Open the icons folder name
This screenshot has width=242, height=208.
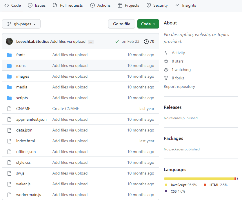coord(21,66)
